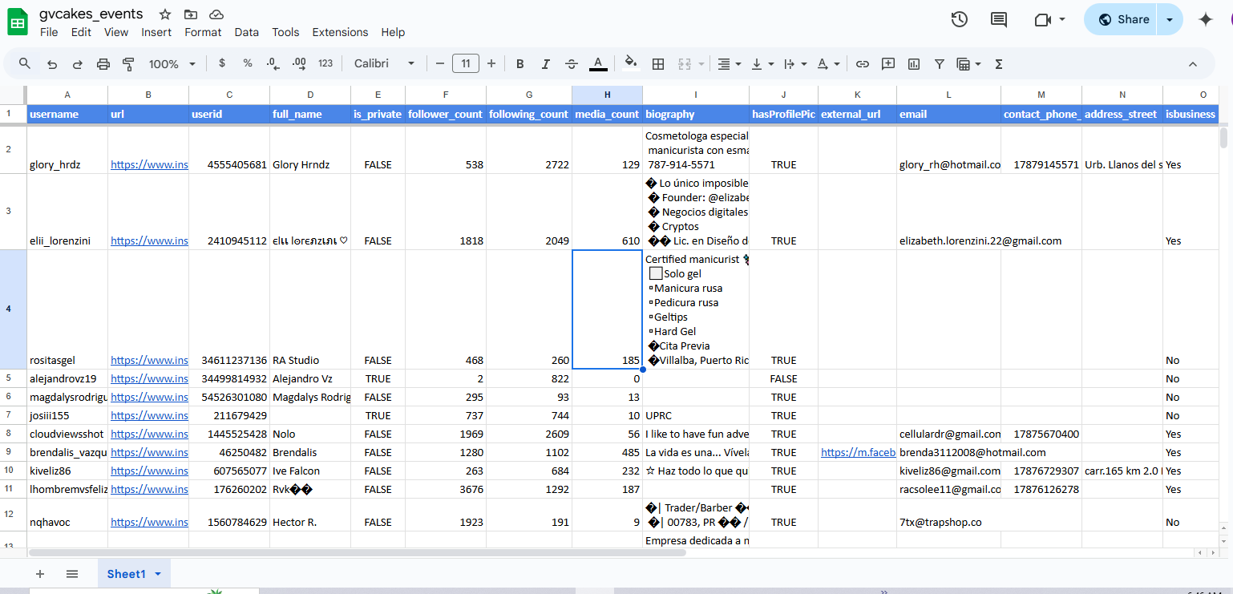Insert a chart
Viewport: 1233px width, 594px height.
[x=914, y=63]
